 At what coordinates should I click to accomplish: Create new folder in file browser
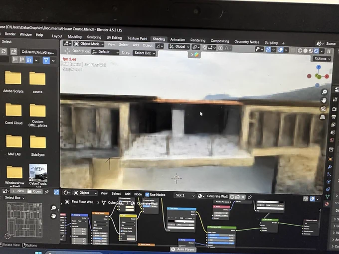click(x=13, y=51)
